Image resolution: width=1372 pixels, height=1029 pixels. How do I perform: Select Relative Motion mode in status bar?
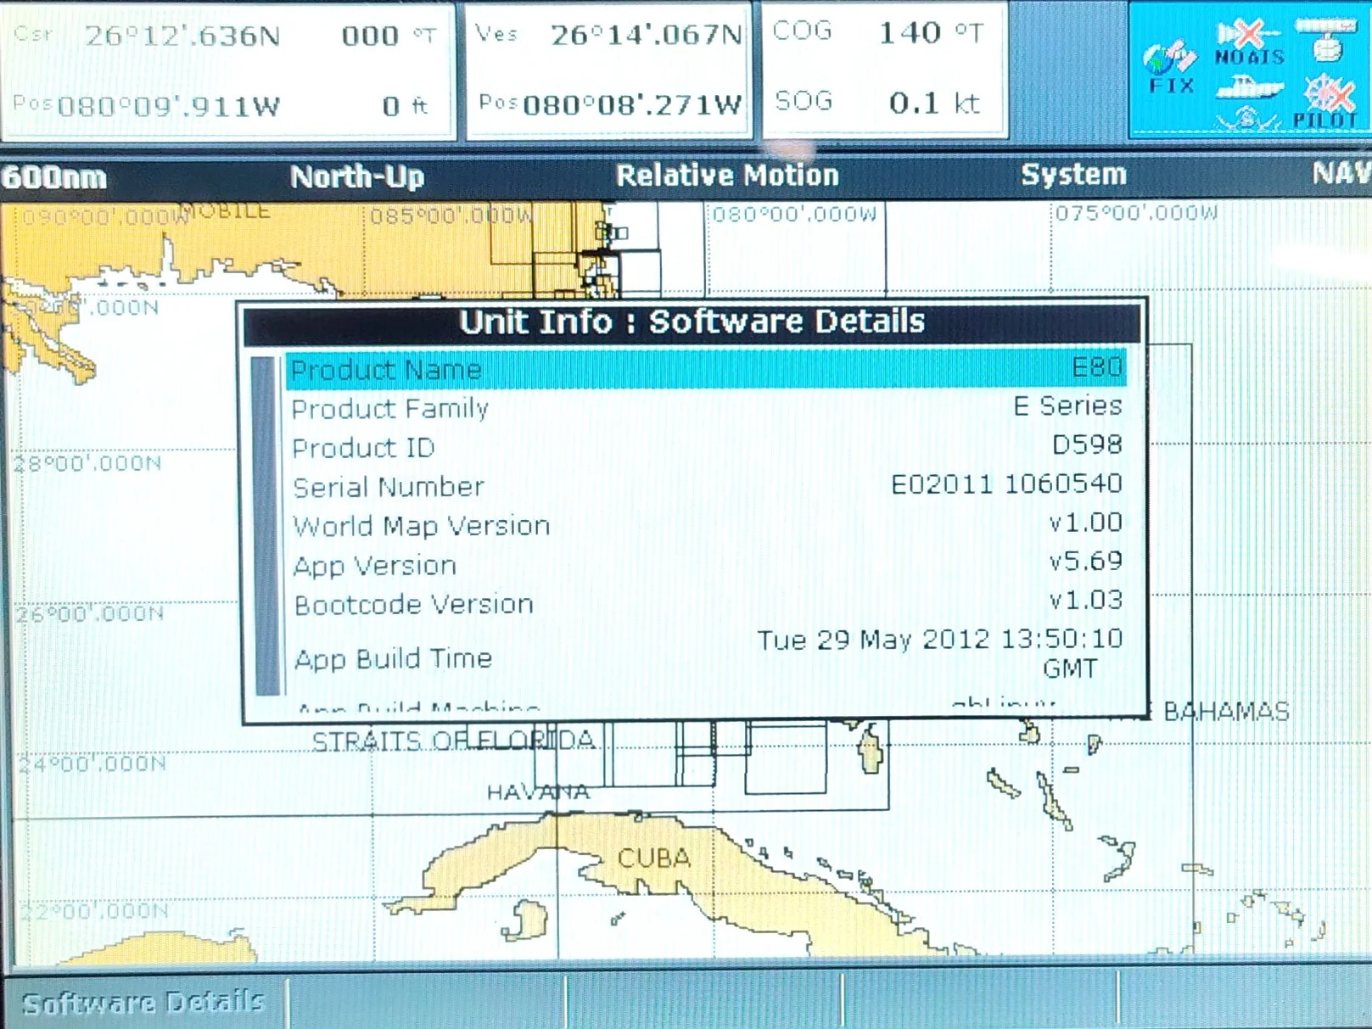[727, 175]
